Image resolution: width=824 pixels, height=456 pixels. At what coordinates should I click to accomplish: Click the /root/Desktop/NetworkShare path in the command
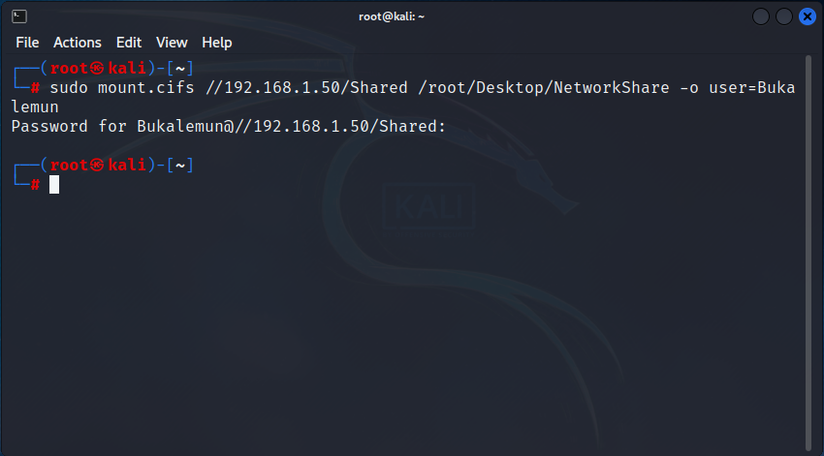coord(544,88)
